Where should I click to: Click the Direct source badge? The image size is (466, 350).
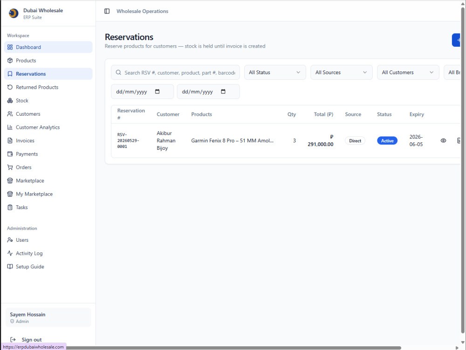click(355, 141)
